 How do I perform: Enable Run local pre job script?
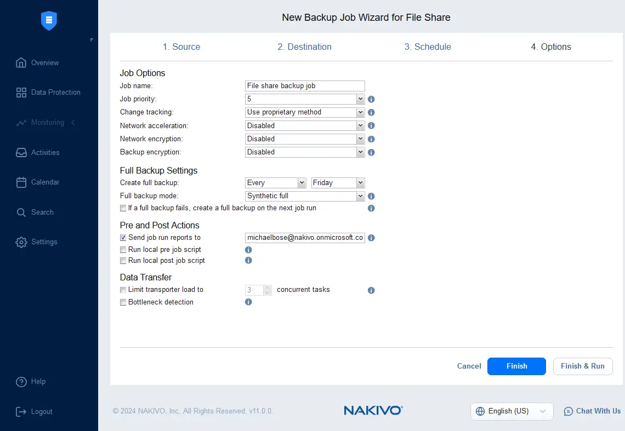123,250
